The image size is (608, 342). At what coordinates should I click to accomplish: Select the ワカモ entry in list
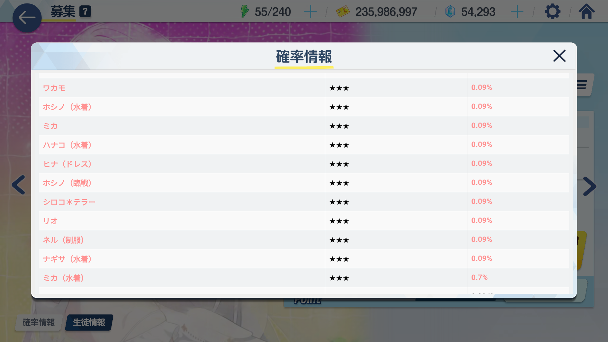54,88
